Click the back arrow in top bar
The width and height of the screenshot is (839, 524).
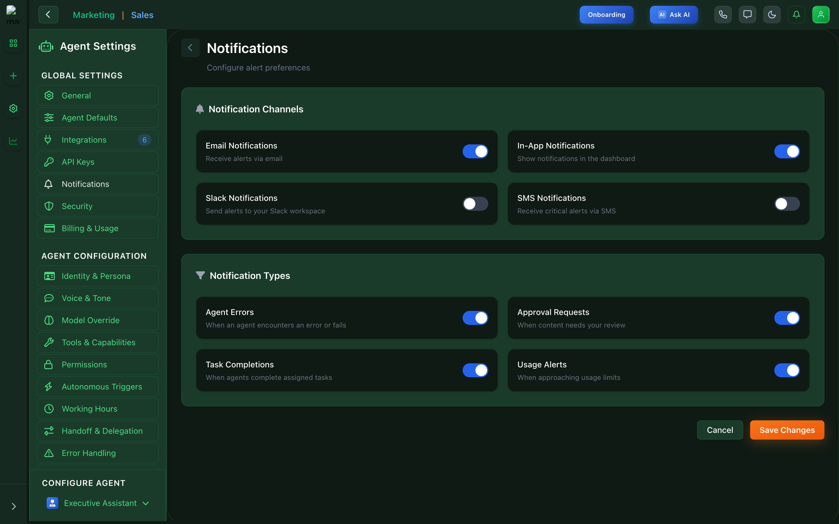pyautogui.click(x=48, y=15)
